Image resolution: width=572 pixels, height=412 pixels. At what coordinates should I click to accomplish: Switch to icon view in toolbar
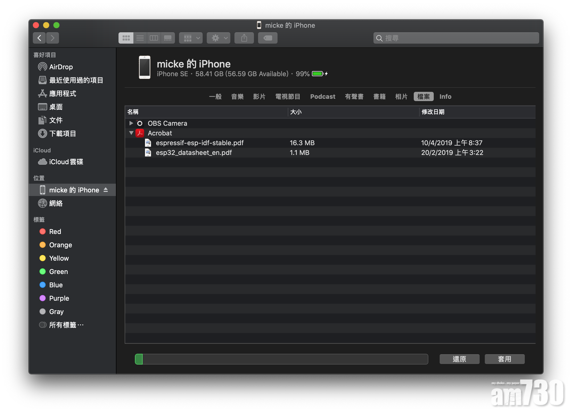pos(126,38)
